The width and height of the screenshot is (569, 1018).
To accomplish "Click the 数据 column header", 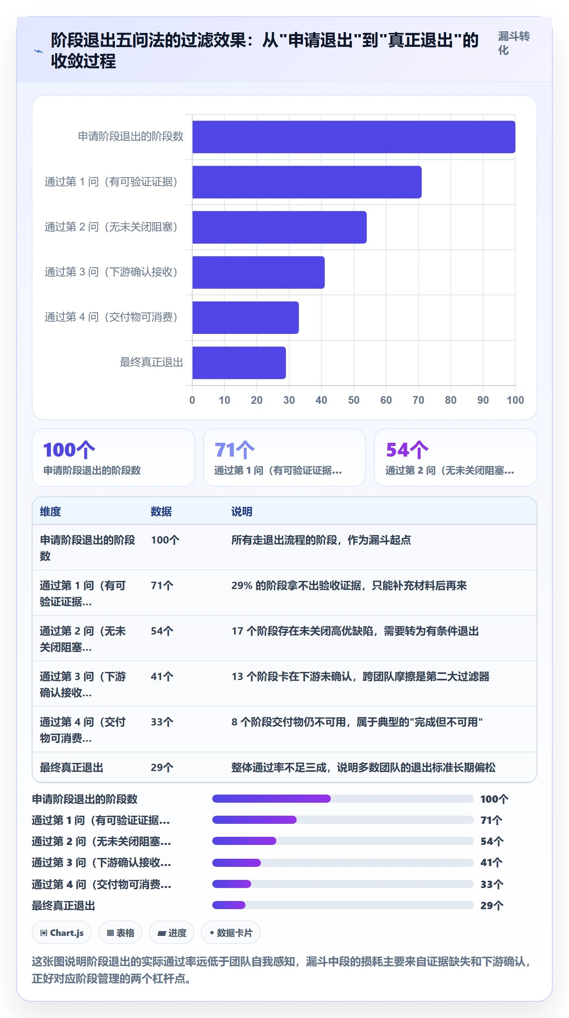I will (161, 511).
